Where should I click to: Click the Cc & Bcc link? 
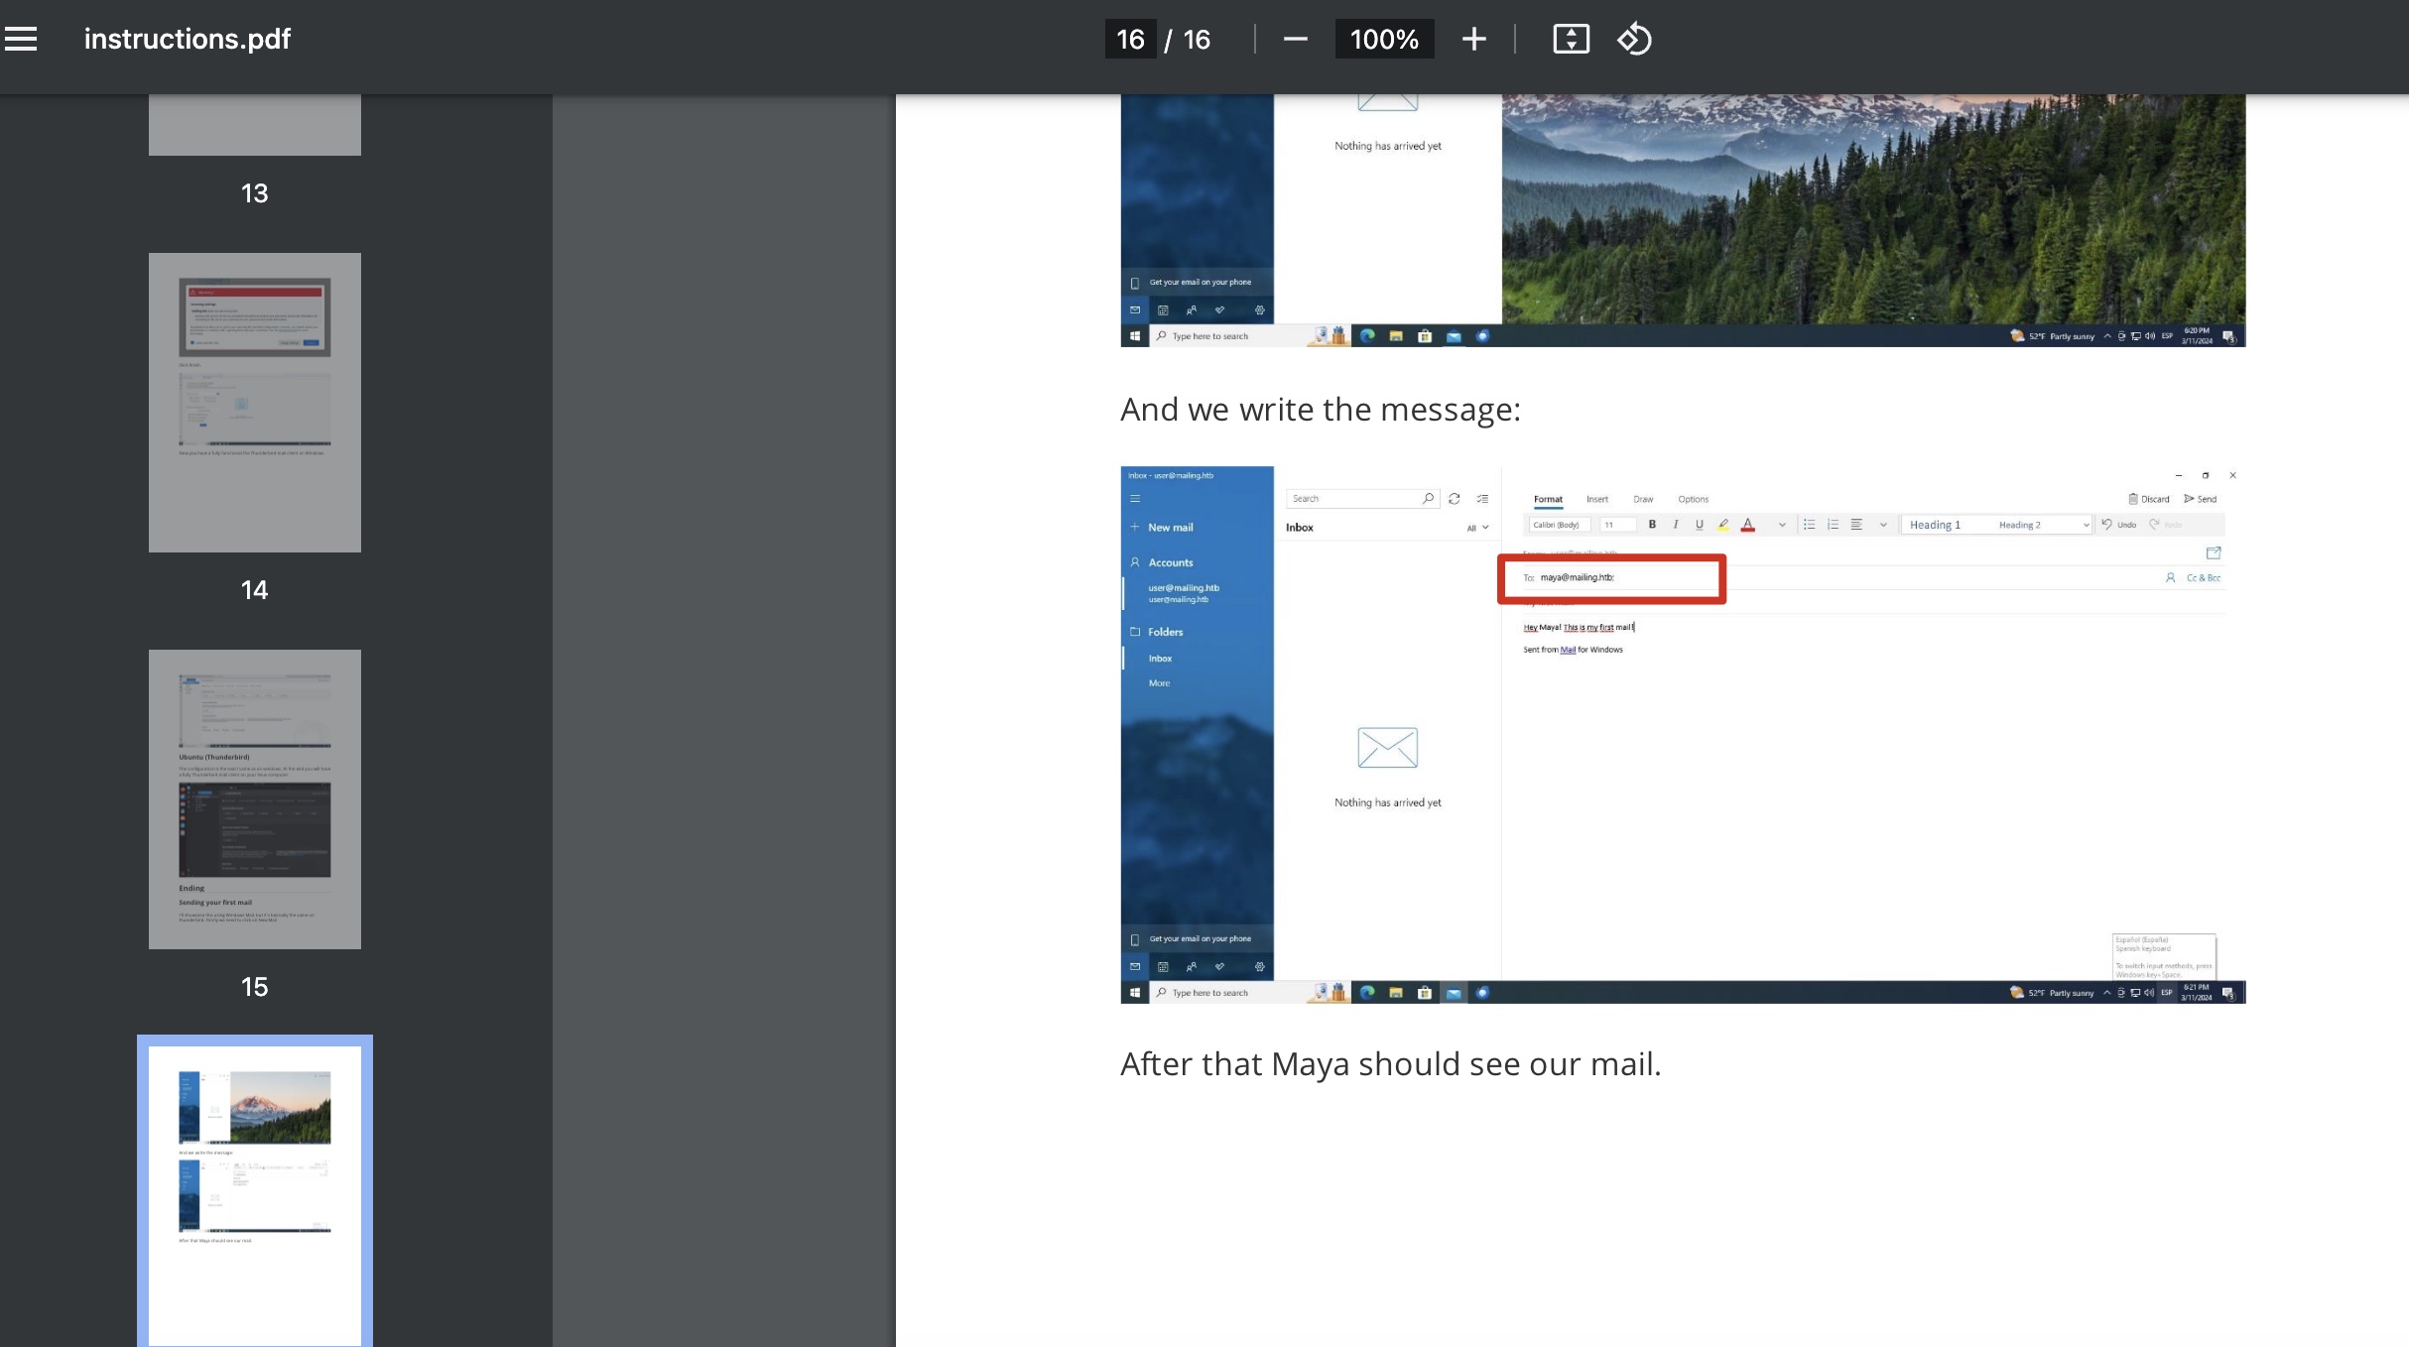2203,577
